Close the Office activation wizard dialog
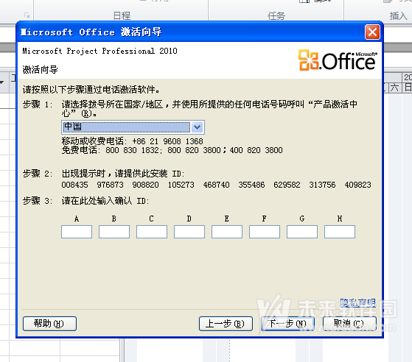 (x=372, y=32)
